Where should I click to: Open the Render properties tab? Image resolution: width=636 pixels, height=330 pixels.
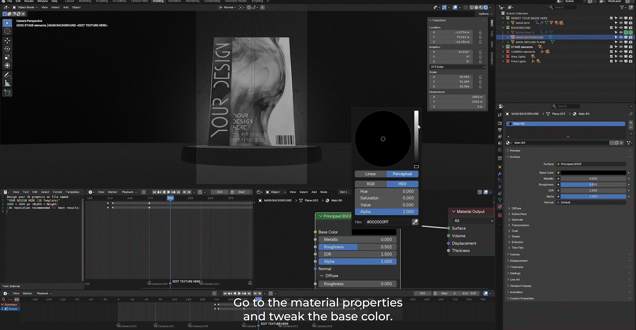pyautogui.click(x=500, y=123)
